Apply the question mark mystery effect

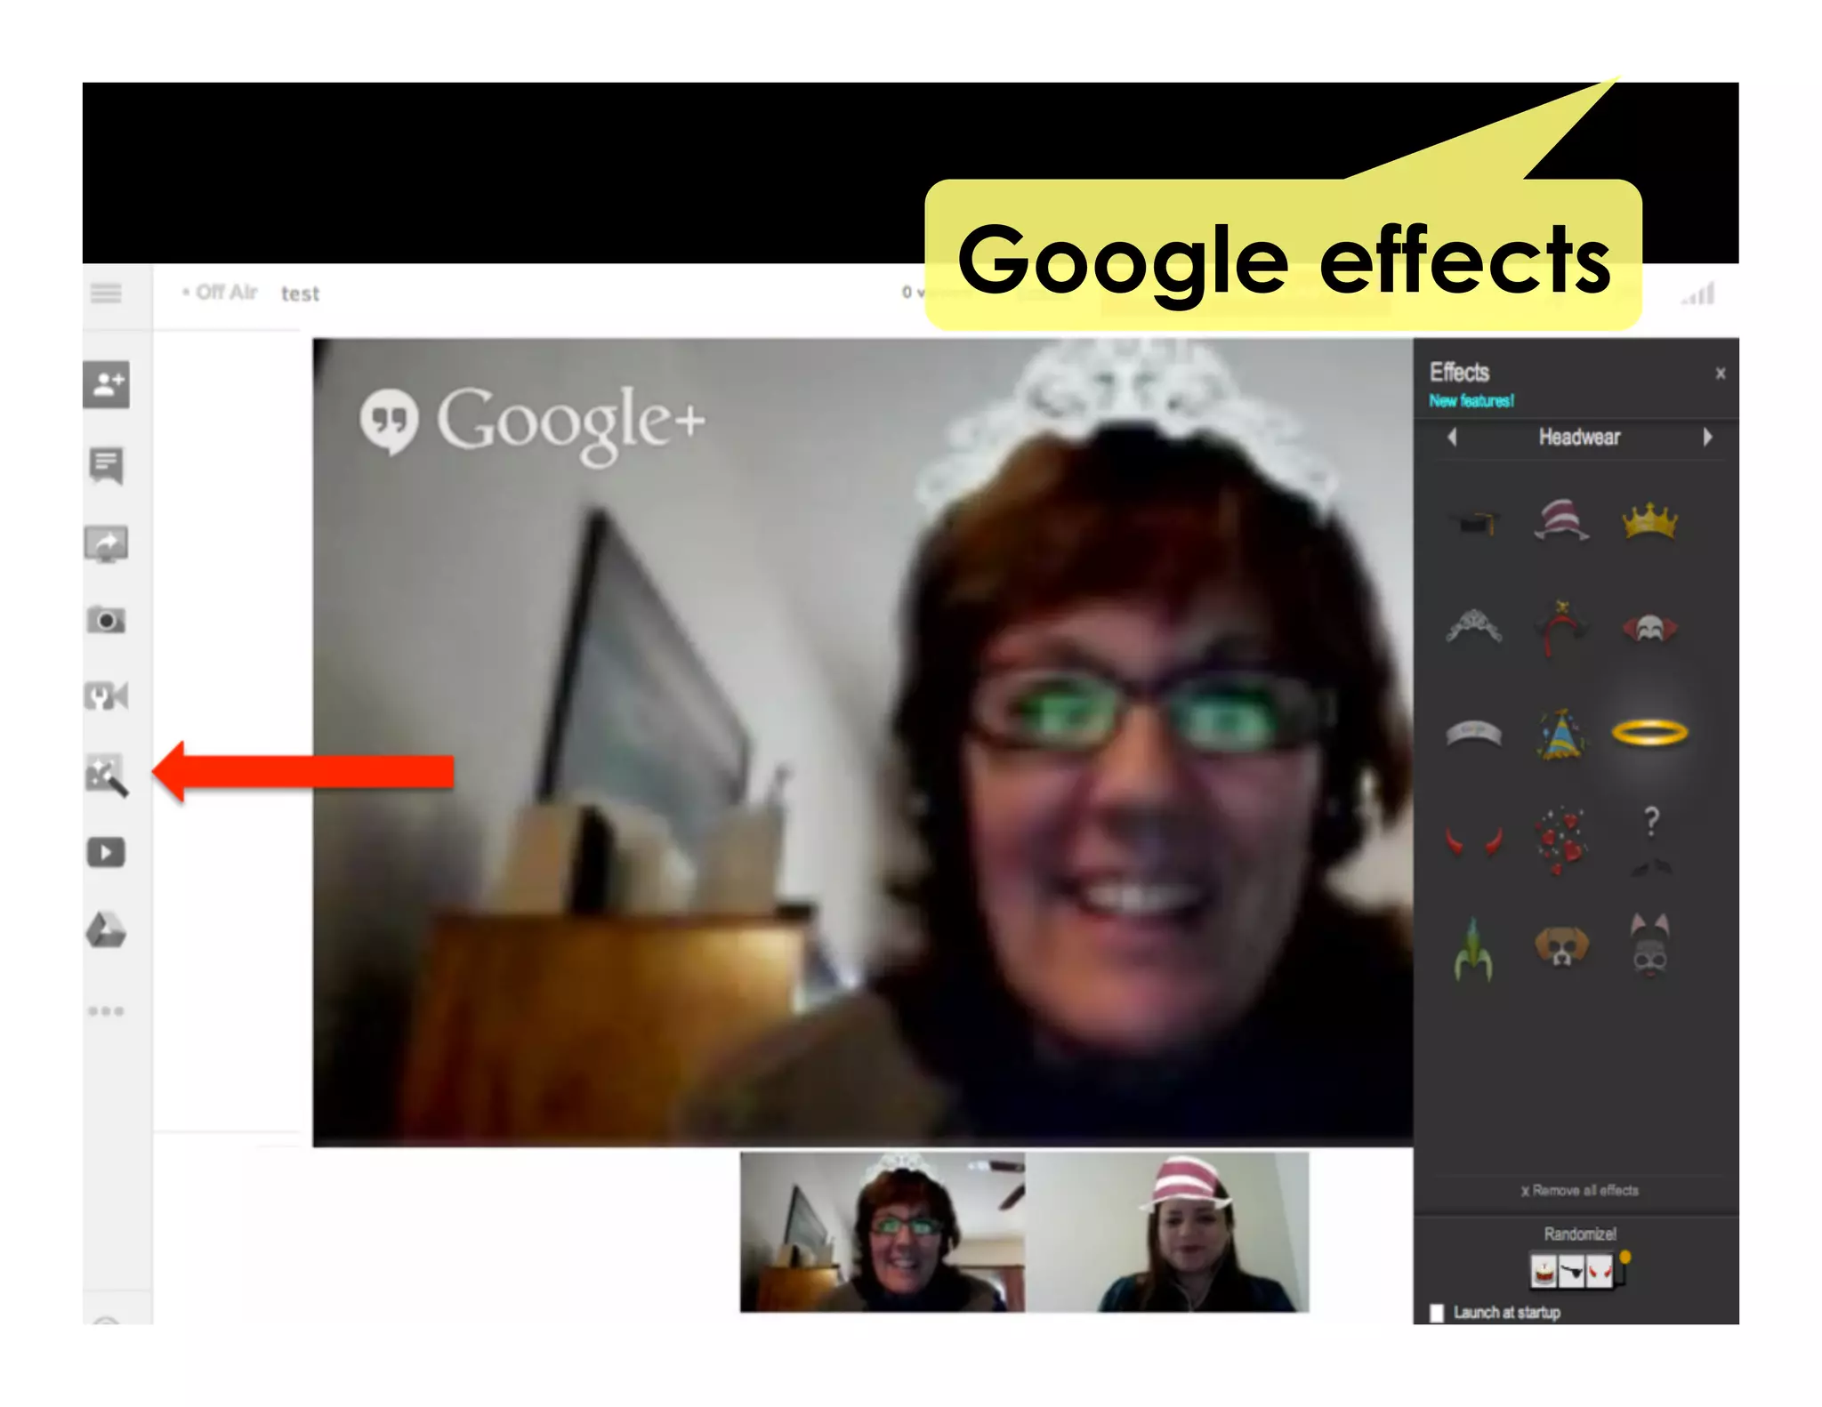[1650, 840]
